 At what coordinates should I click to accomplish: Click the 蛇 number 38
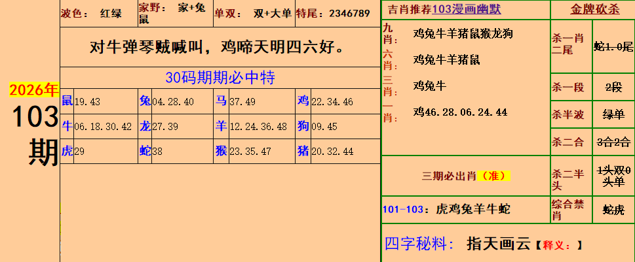[157, 152]
